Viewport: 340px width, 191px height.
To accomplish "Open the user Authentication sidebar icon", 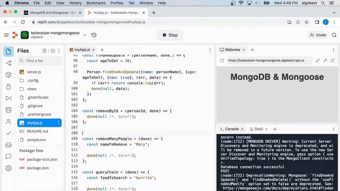I will click(8, 121).
